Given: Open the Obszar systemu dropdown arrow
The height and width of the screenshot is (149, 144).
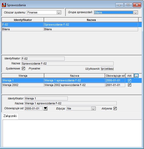Looking at the screenshot, I should point(59,13).
